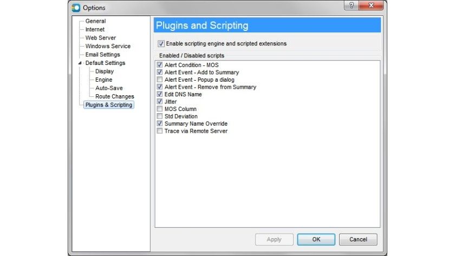
Task: Collapse the Default Settings tree node
Action: click(80, 63)
